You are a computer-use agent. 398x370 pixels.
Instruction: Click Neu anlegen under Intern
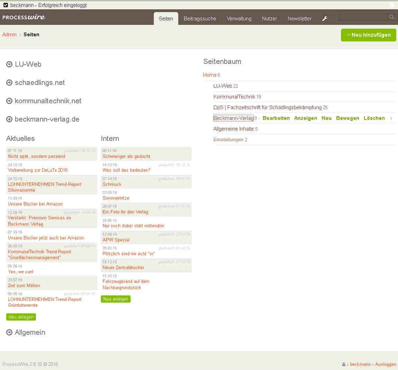(x=115, y=299)
